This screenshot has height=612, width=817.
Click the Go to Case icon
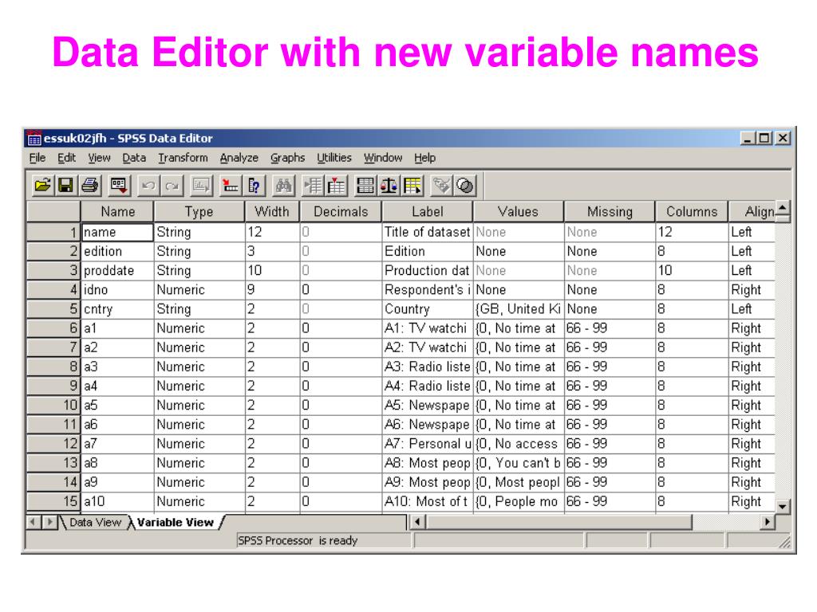230,185
